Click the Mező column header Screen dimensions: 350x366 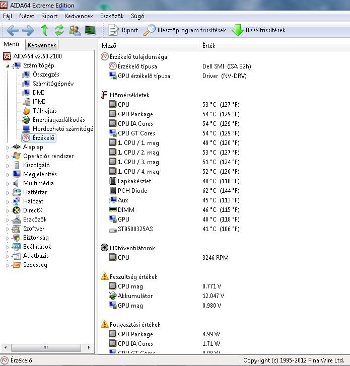point(149,46)
